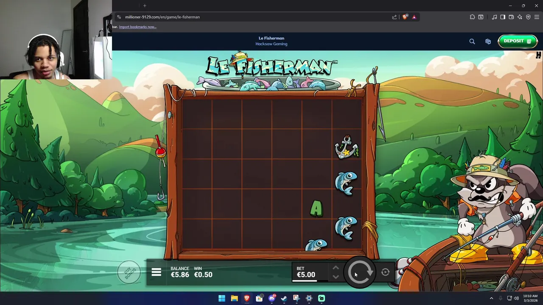Open the Leo AI sparkle icon
The height and width of the screenshot is (305, 543).
pyautogui.click(x=520, y=17)
